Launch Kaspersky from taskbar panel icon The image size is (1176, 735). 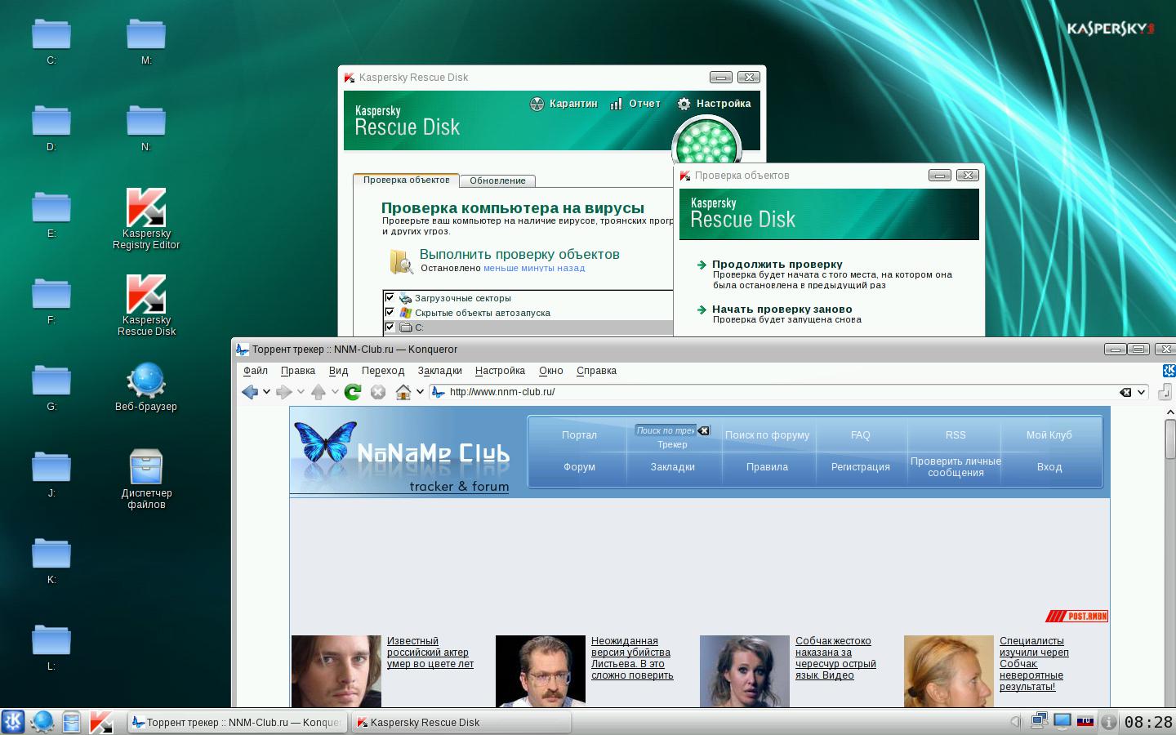pos(100,722)
